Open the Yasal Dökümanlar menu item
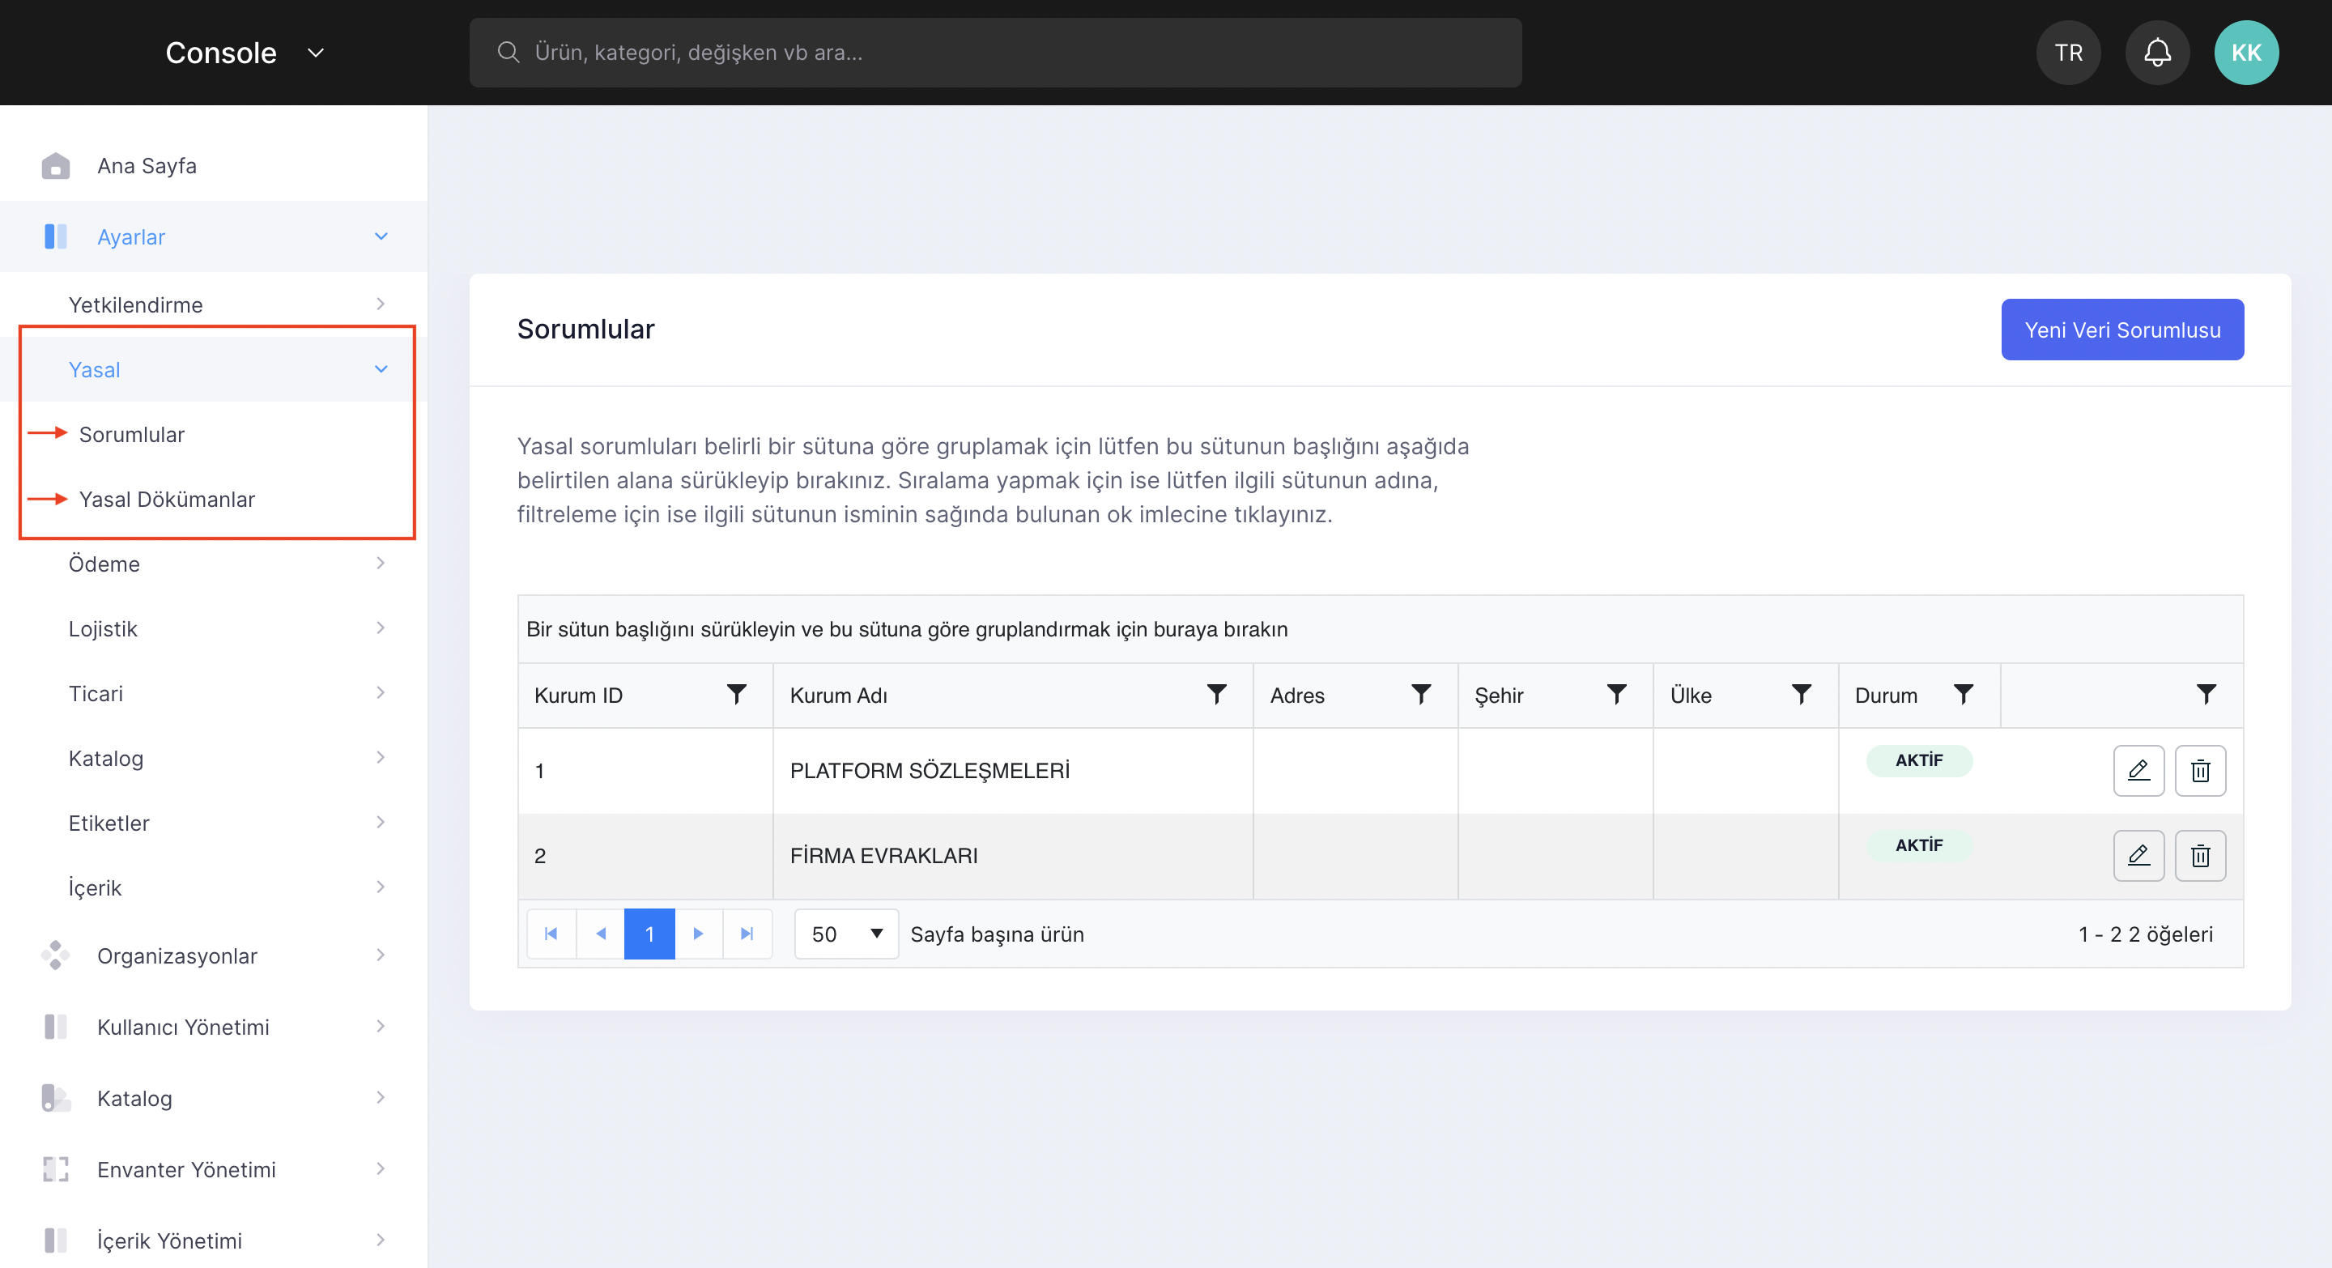Screen dimensions: 2332x1268 point(167,499)
